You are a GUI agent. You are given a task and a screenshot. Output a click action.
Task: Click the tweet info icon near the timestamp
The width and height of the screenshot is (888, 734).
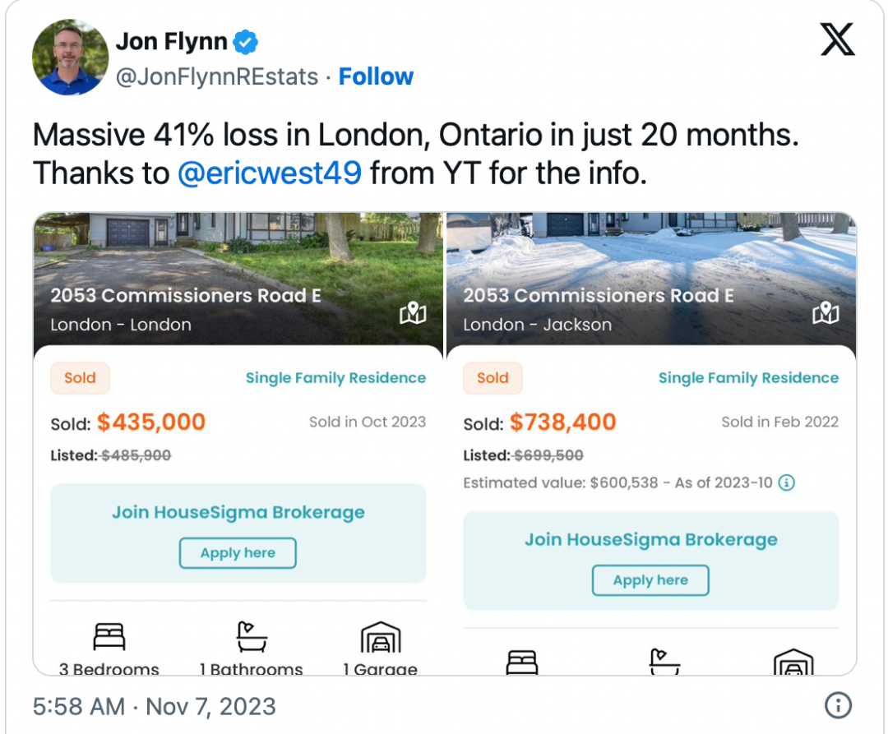pos(838,706)
